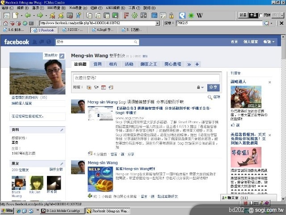Go forward with the green right arrow
The width and height of the screenshot is (286, 215).
pos(40,15)
